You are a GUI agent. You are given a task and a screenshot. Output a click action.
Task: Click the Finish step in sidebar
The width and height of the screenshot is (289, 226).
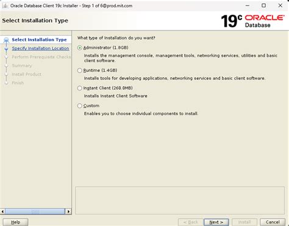[x=18, y=83]
